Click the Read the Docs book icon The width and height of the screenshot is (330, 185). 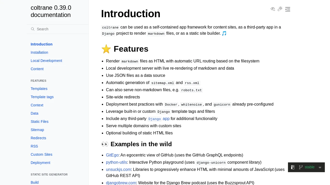pyautogui.click(x=293, y=167)
